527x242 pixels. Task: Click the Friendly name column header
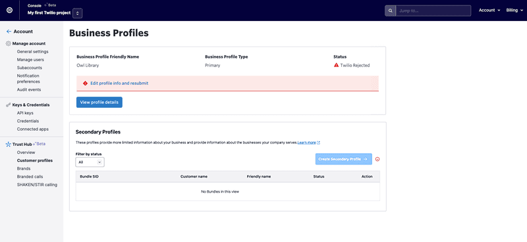259,176
